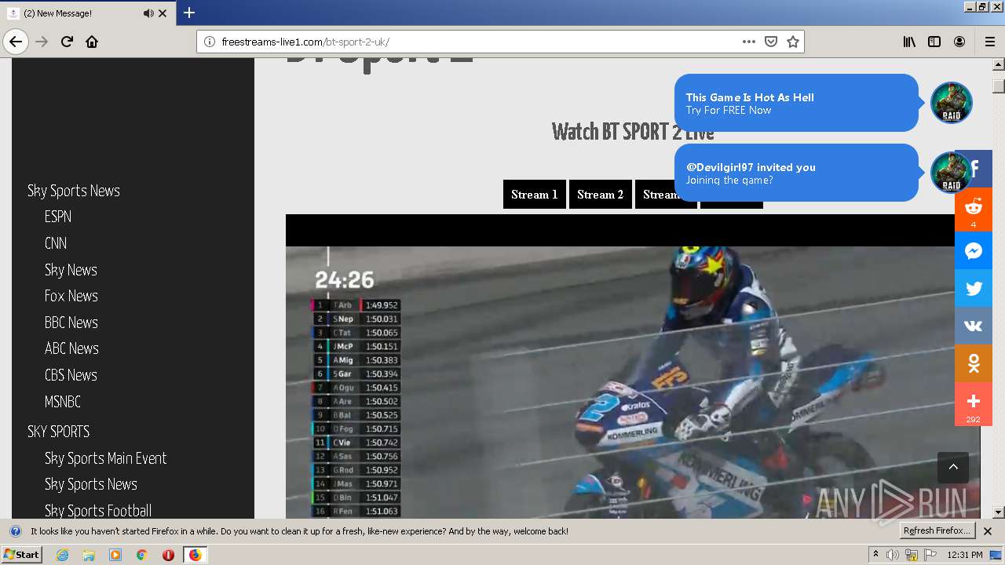This screenshot has width=1005, height=565.
Task: Open the Firefox hamburger menu
Action: (989, 42)
